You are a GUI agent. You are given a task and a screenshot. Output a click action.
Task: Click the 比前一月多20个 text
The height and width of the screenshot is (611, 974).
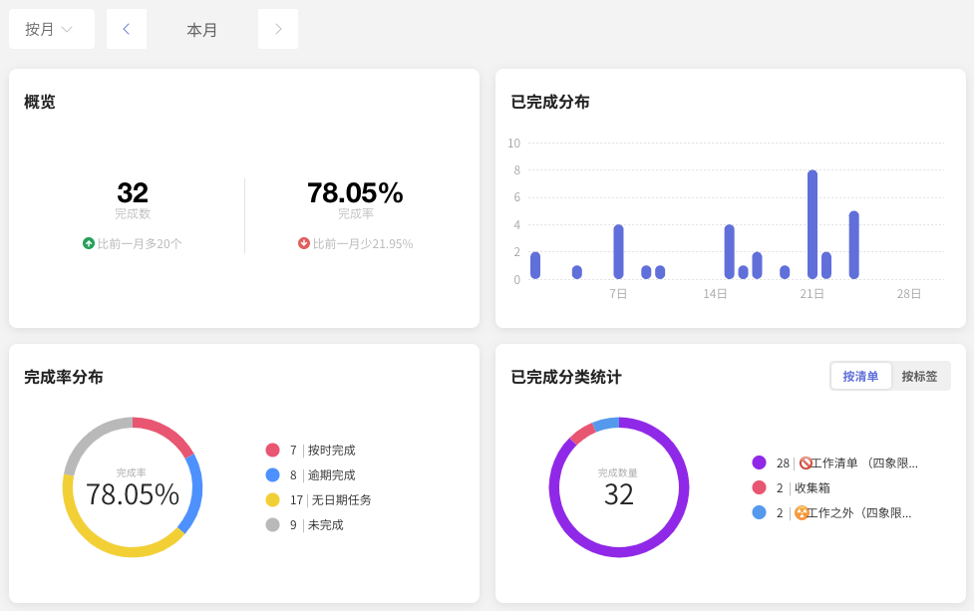click(x=140, y=244)
